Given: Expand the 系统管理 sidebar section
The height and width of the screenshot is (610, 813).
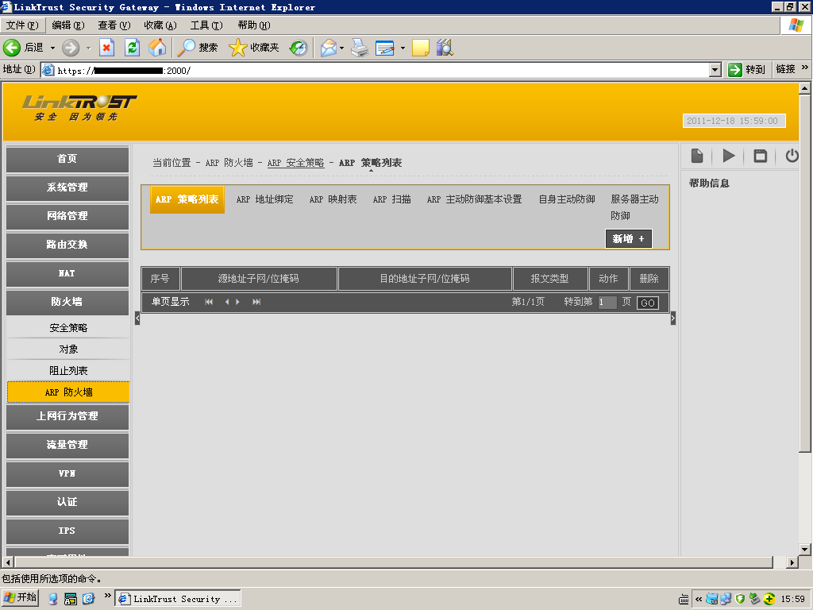Looking at the screenshot, I should [67, 187].
